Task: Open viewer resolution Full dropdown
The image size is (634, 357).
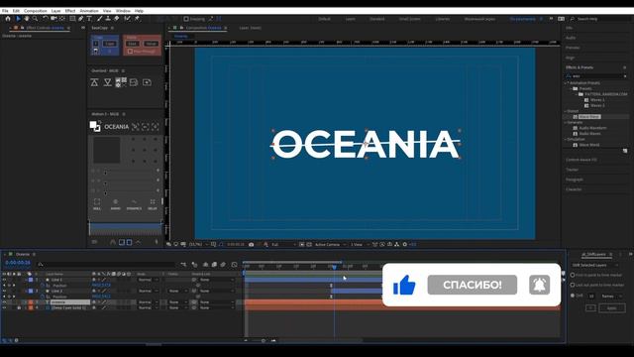Action: pyautogui.click(x=283, y=245)
